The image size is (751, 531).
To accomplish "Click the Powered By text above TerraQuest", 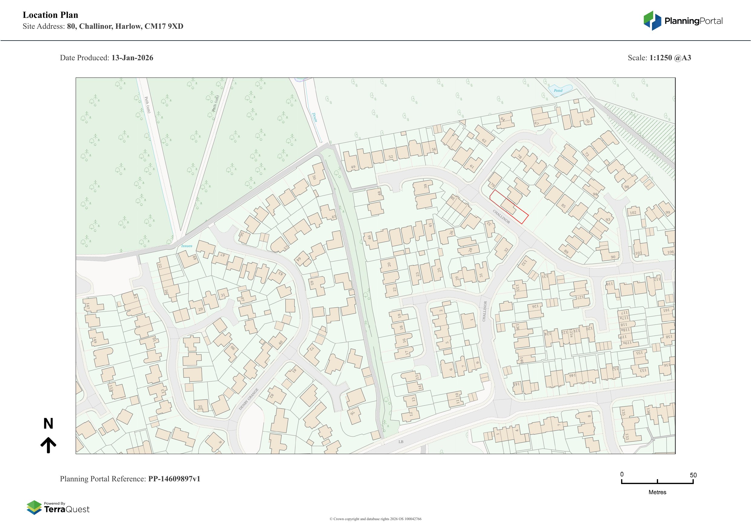I will [x=54, y=503].
